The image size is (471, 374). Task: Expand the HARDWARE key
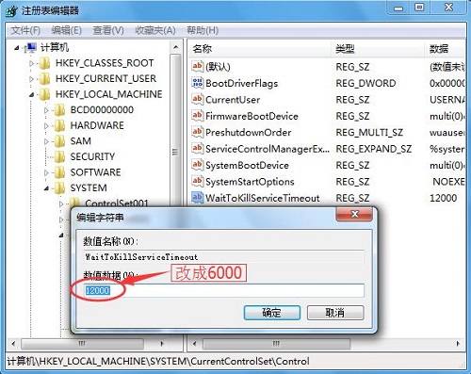point(46,126)
